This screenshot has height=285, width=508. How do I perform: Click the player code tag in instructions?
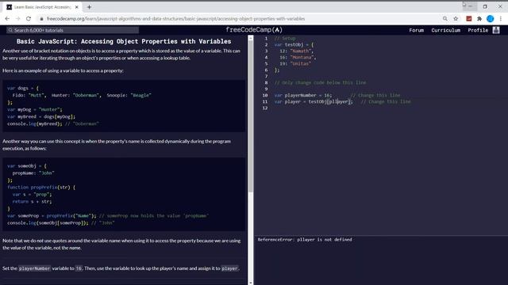229,268
